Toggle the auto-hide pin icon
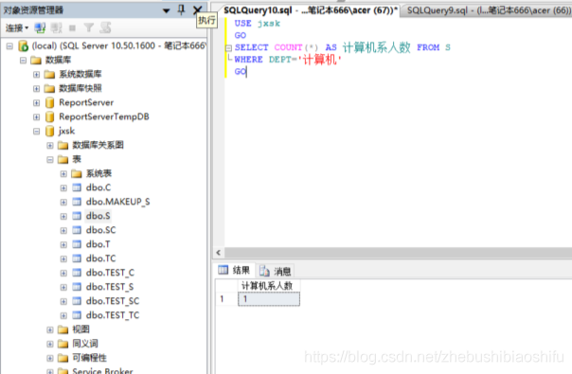This screenshot has width=572, height=374. [181, 9]
